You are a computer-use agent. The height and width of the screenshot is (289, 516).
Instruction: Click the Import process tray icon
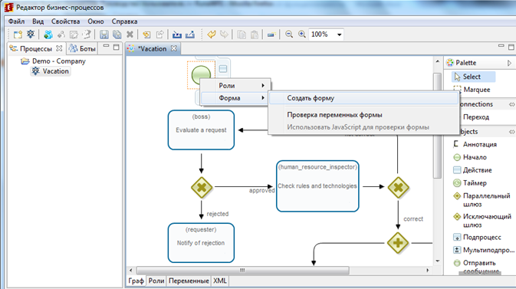(x=177, y=34)
